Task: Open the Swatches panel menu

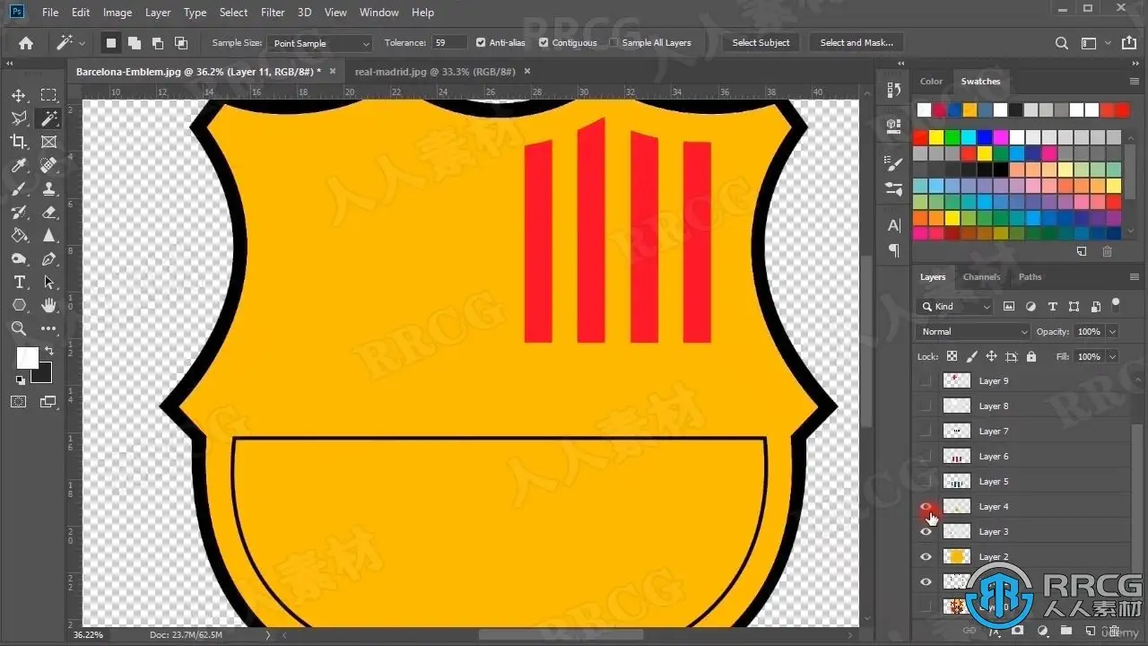Action: 1135,82
